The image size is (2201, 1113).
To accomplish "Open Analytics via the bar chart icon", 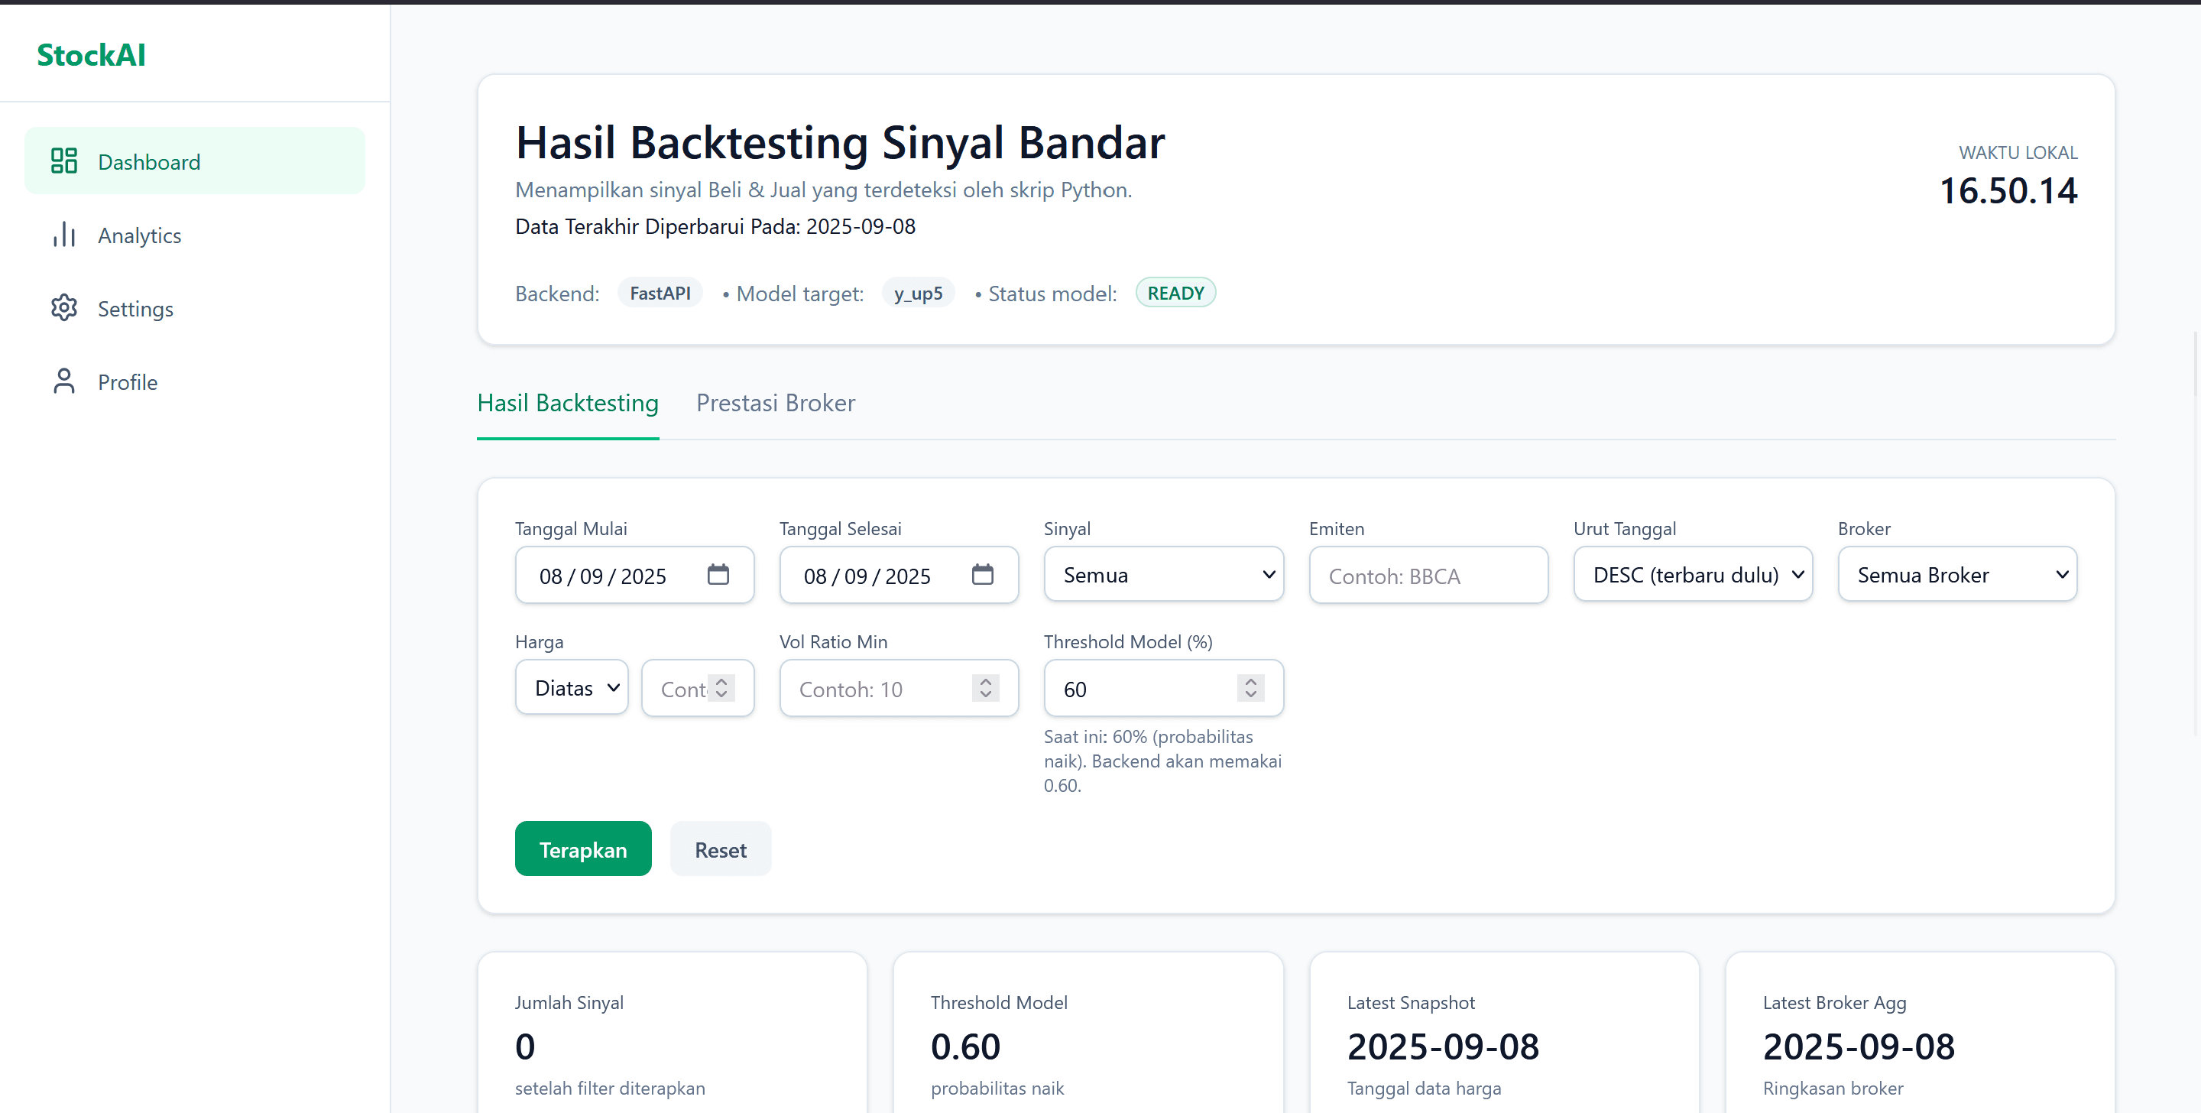I will [64, 234].
